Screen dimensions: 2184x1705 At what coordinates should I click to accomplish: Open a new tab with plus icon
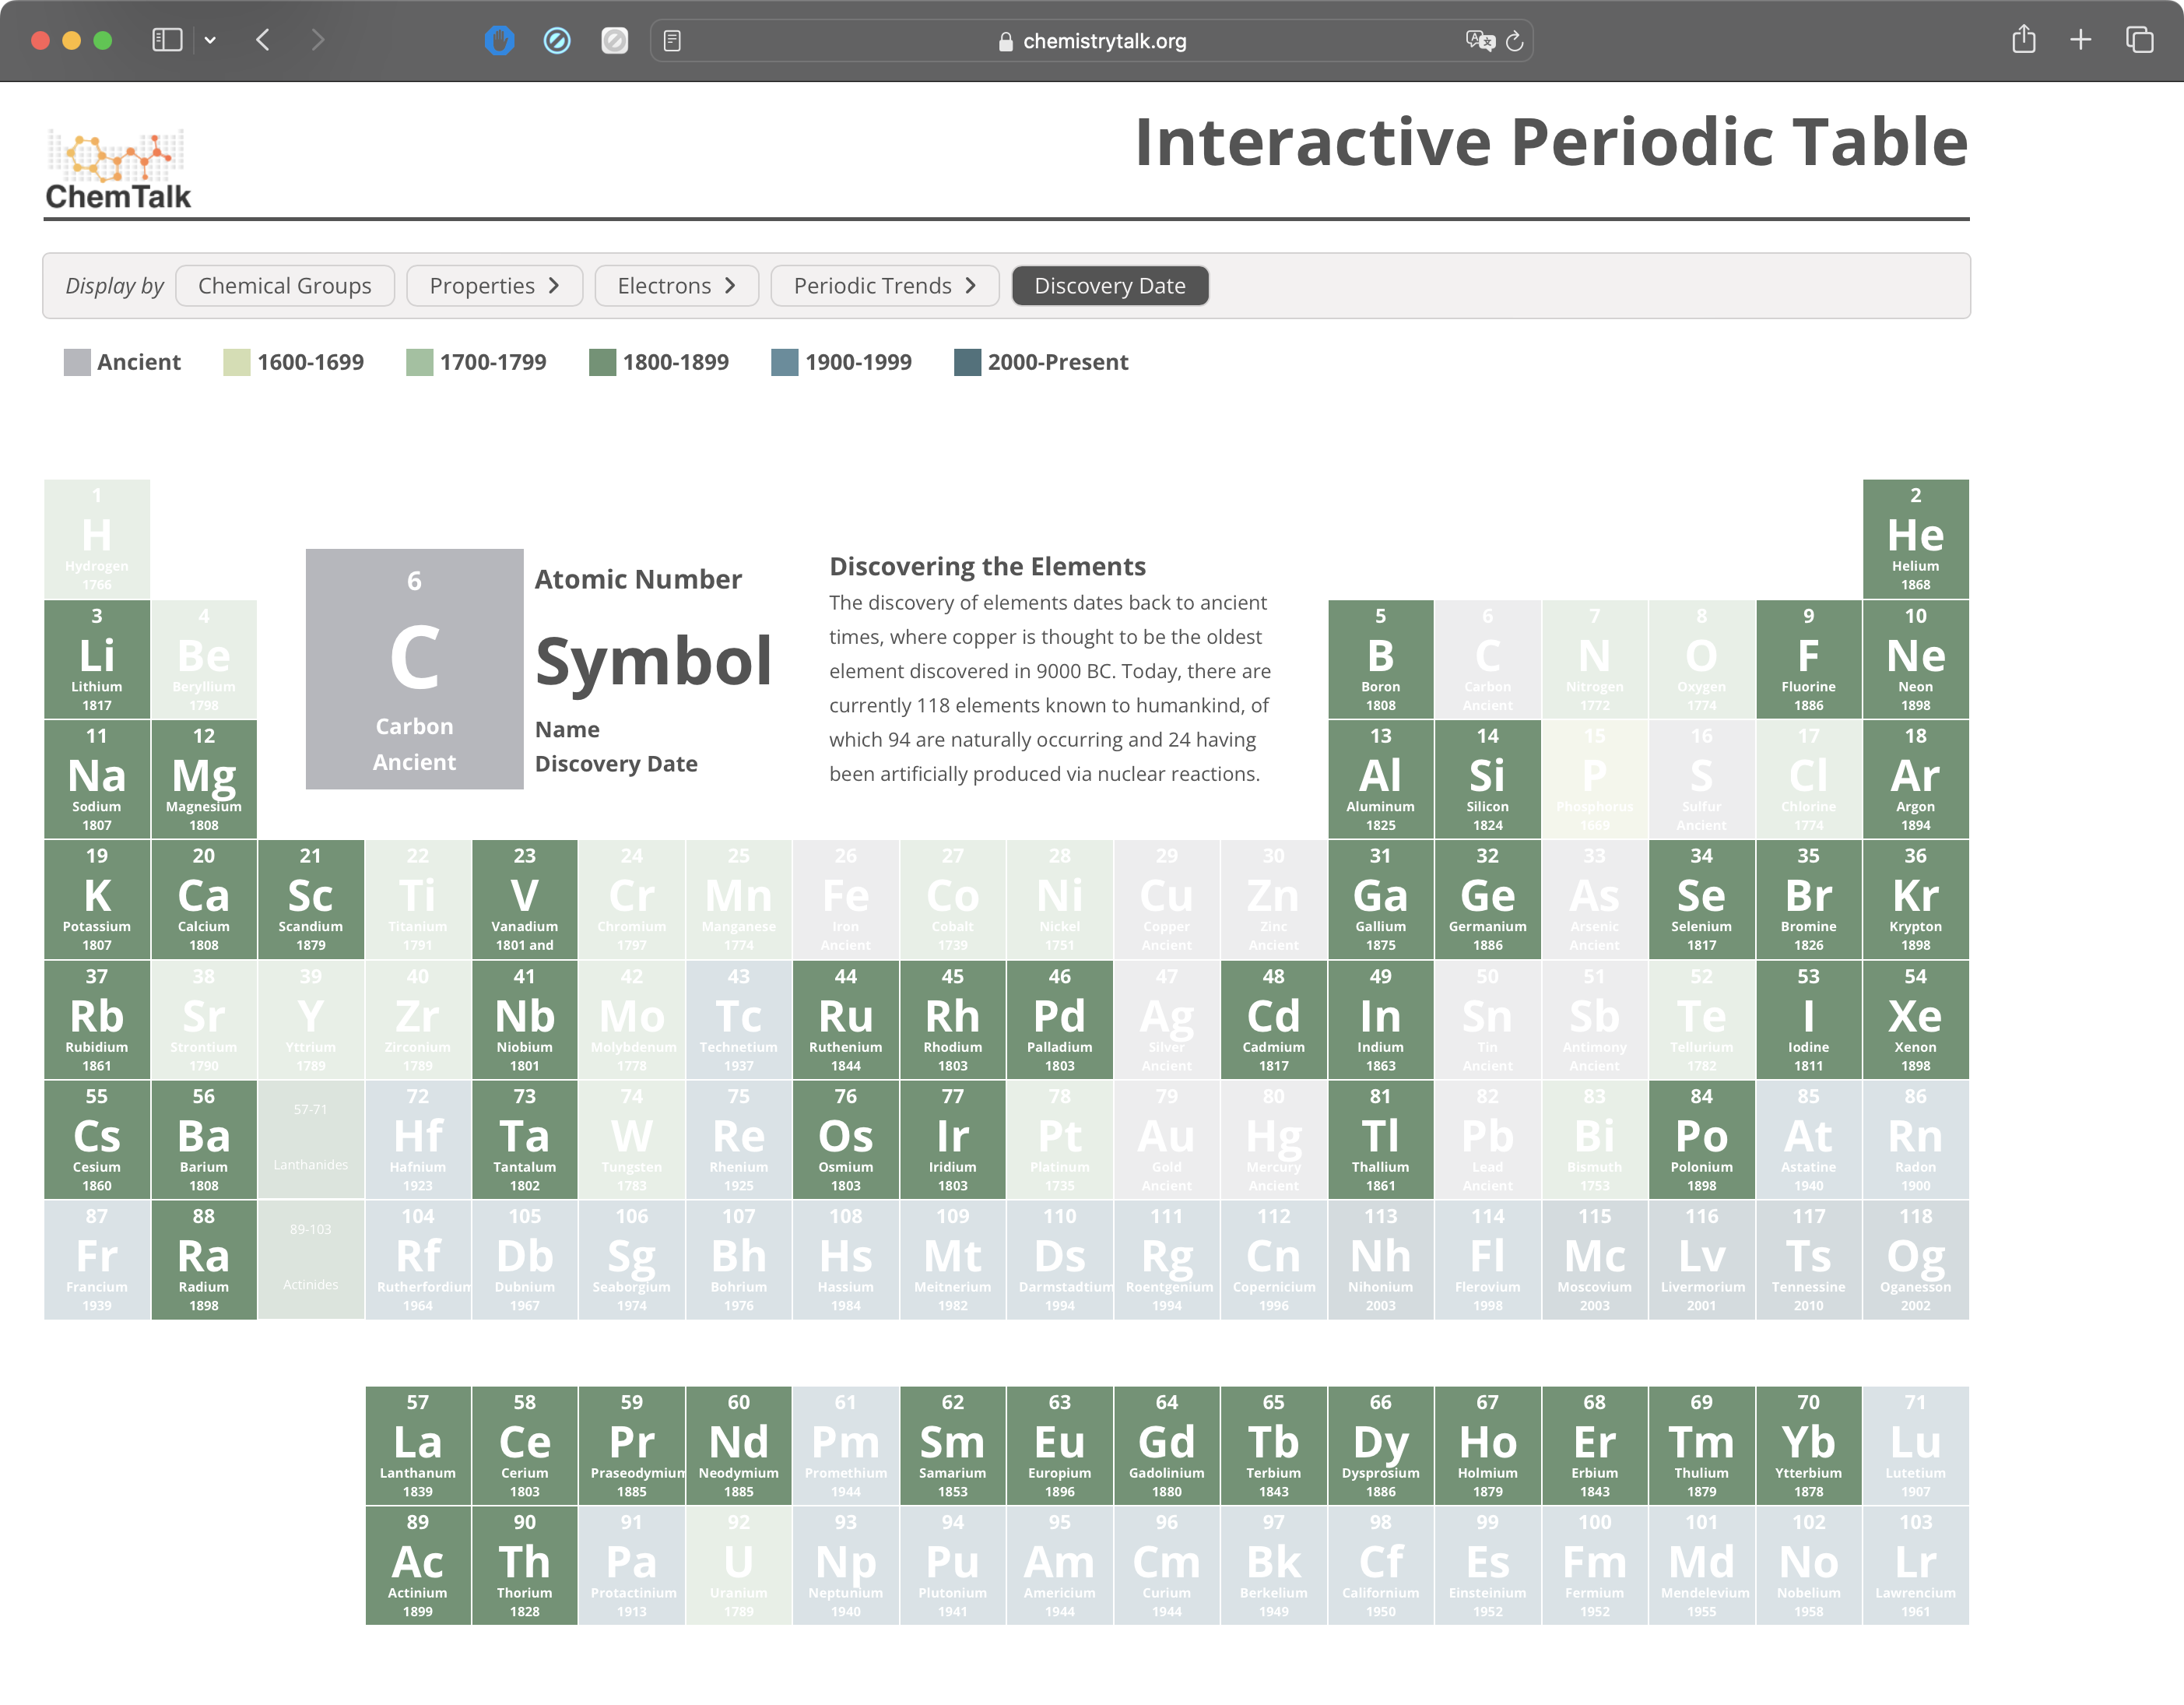click(x=2080, y=40)
